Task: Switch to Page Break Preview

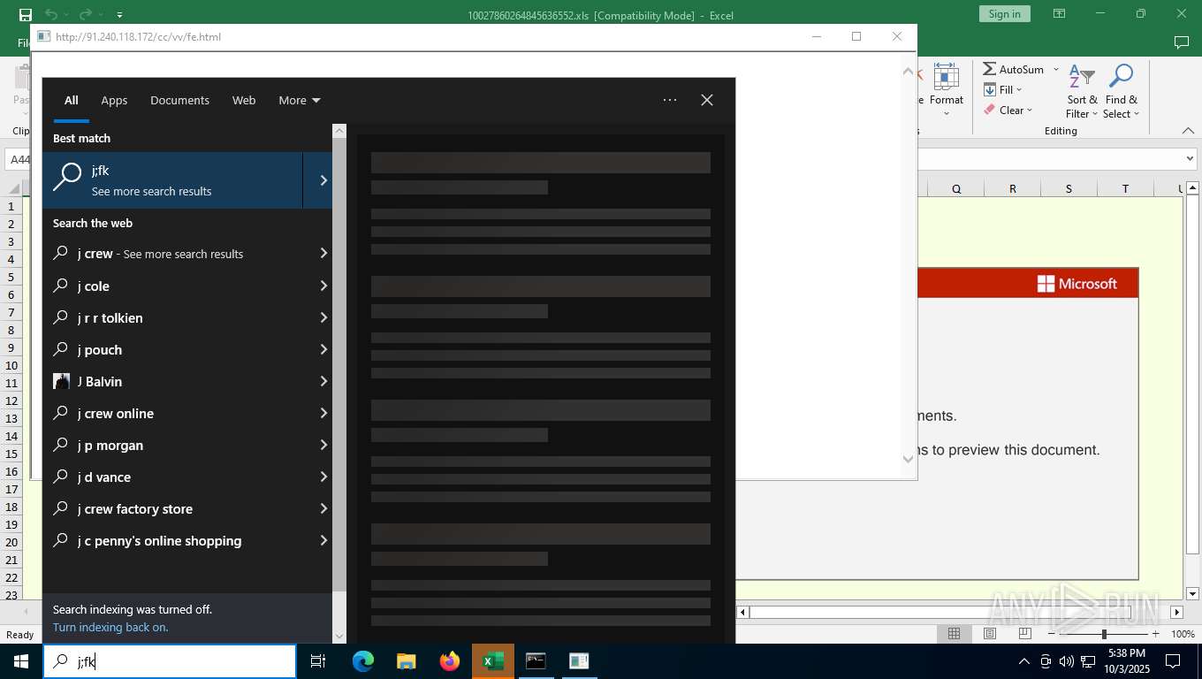Action: click(x=1025, y=634)
